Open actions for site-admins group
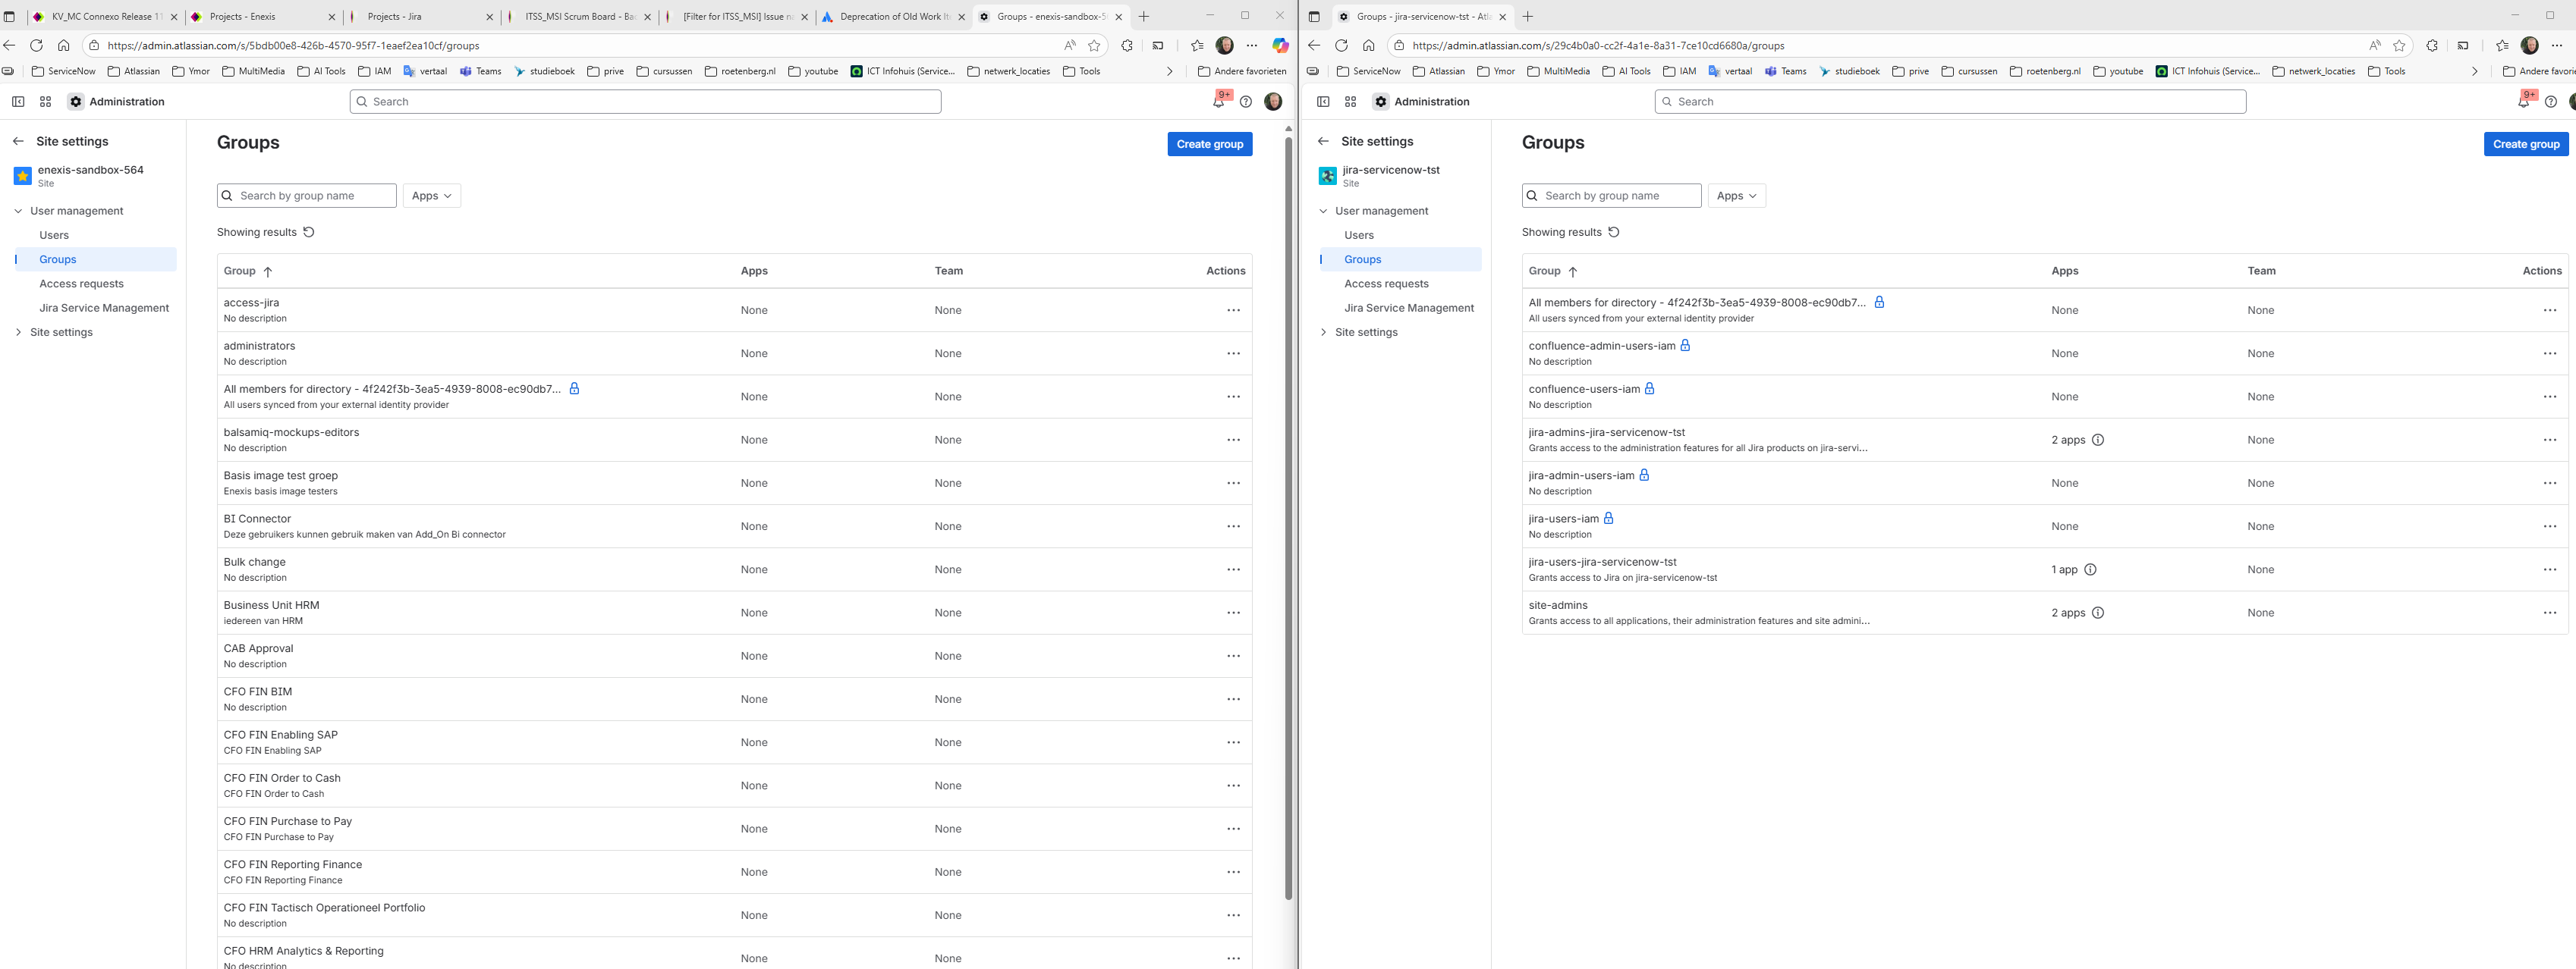The height and width of the screenshot is (969, 2576). (2549, 613)
